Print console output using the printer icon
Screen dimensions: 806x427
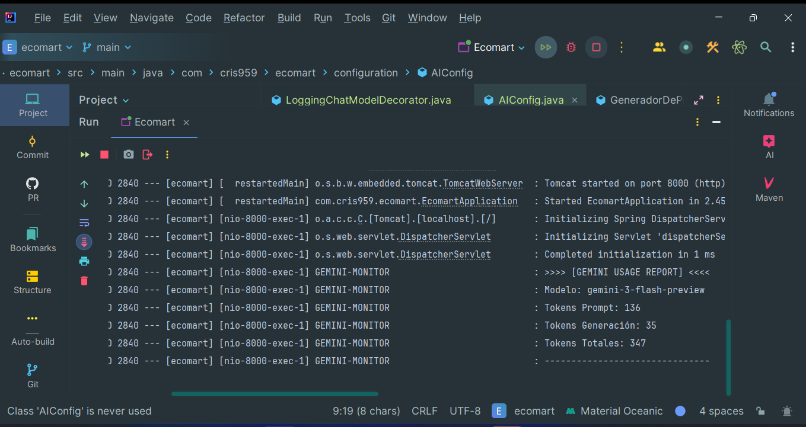click(84, 261)
